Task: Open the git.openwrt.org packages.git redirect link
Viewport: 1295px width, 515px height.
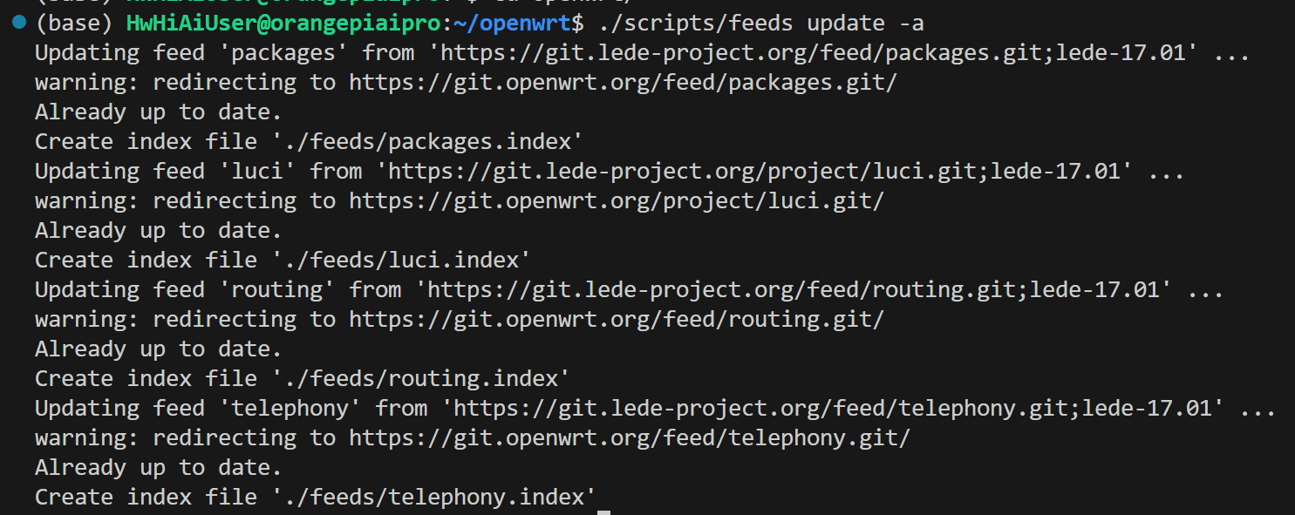Action: pos(624,82)
